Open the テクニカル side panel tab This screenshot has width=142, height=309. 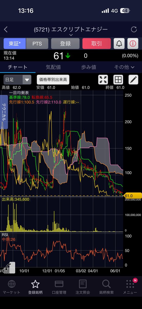click(x=4, y=112)
